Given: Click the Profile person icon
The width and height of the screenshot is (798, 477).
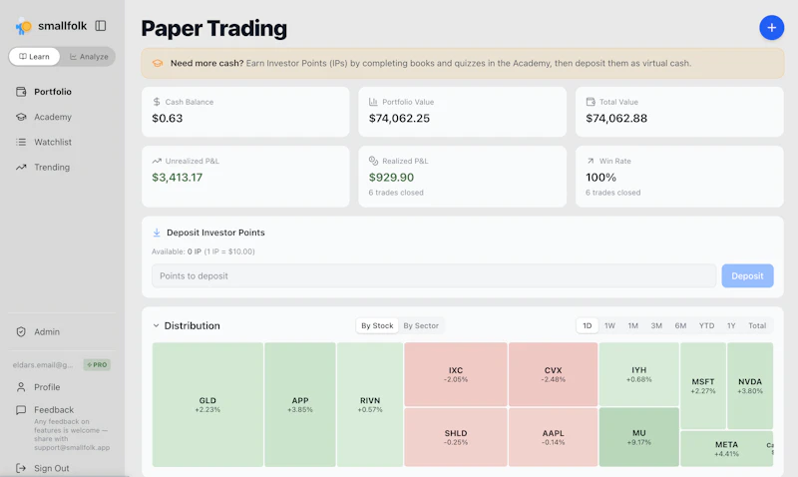Looking at the screenshot, I should coord(21,387).
